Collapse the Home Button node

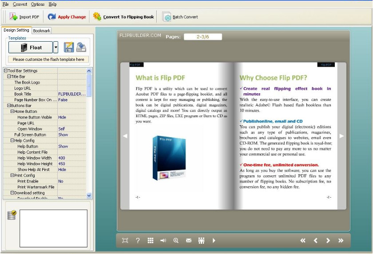(12, 111)
